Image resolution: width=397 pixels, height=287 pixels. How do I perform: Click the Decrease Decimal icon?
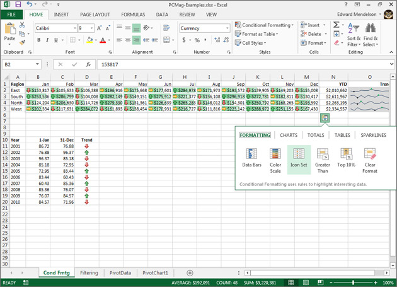click(x=226, y=40)
